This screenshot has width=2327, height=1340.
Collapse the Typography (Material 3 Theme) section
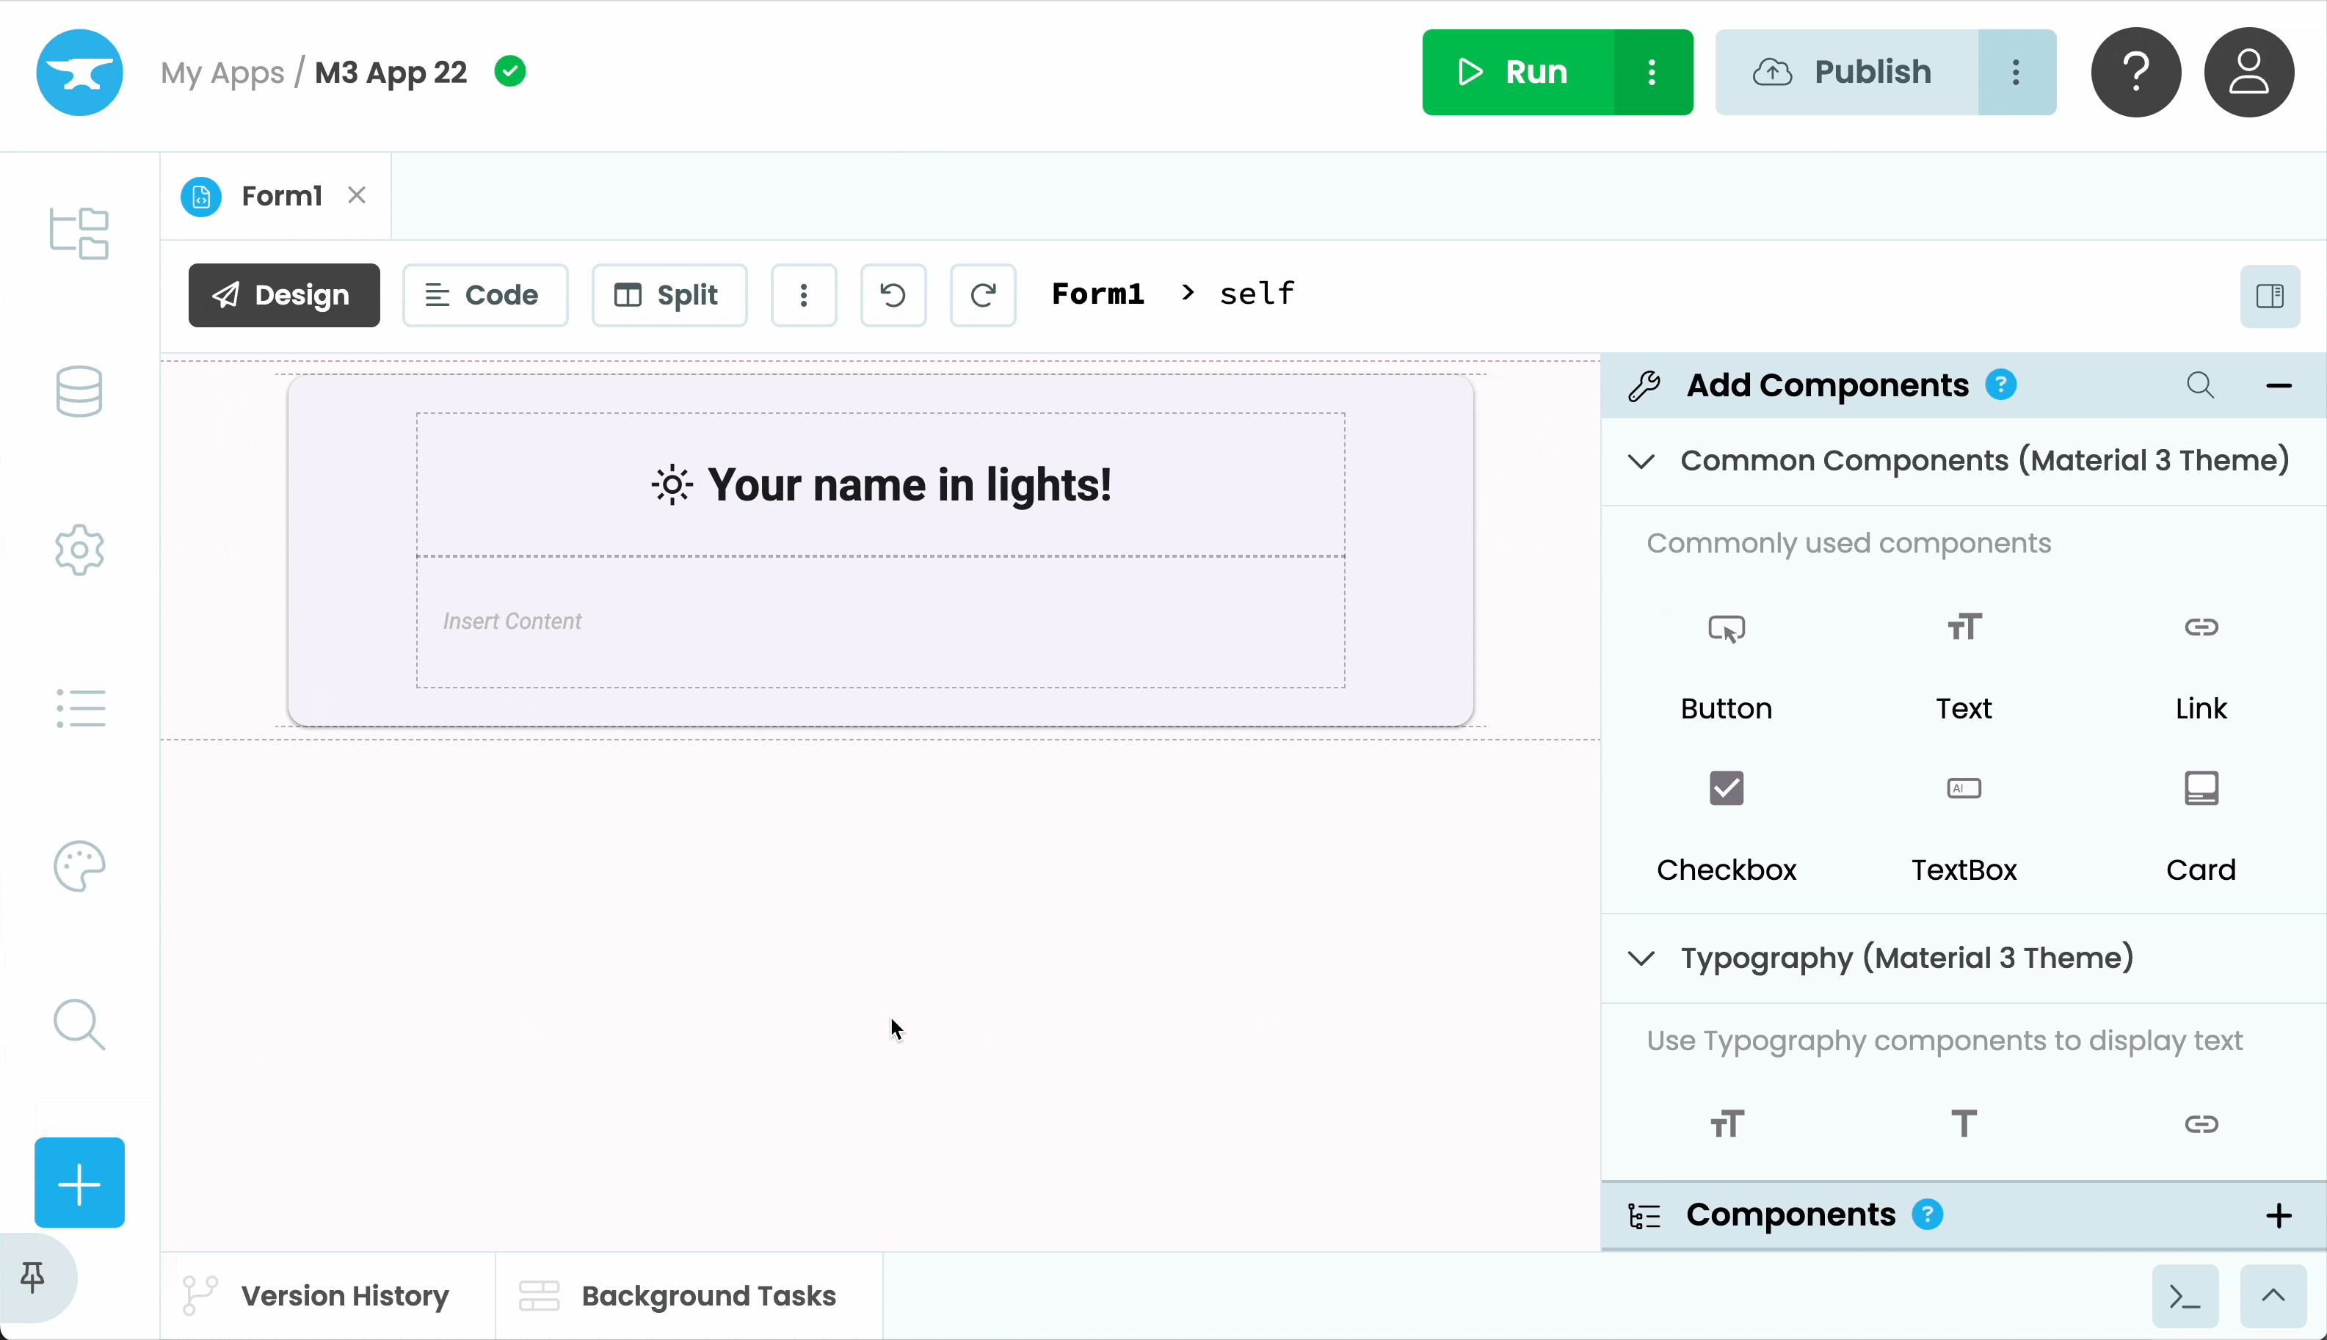(1641, 957)
